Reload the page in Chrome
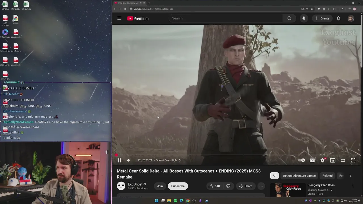This screenshot has width=363, height=204. tap(125, 9)
